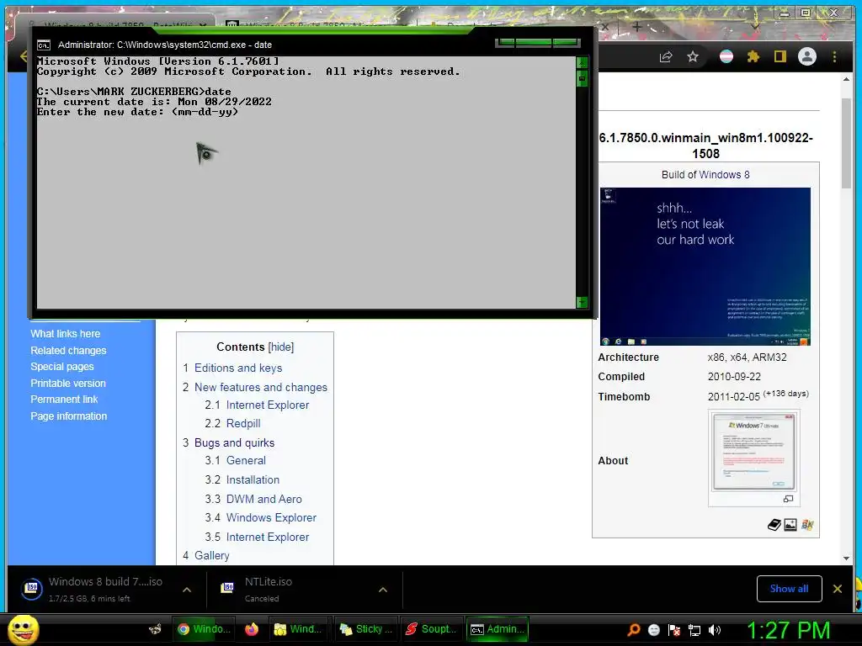Switch to the Admin cmd taskbar item

498,629
